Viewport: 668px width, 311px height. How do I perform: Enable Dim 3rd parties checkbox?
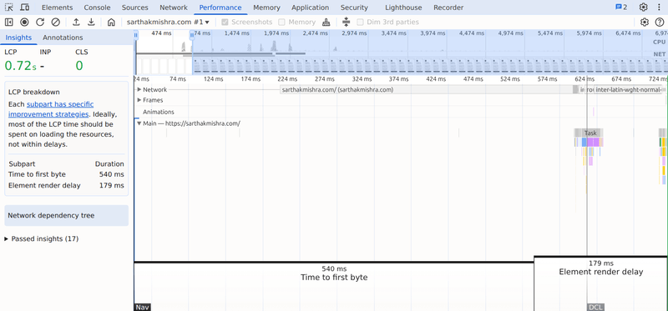[360, 23]
